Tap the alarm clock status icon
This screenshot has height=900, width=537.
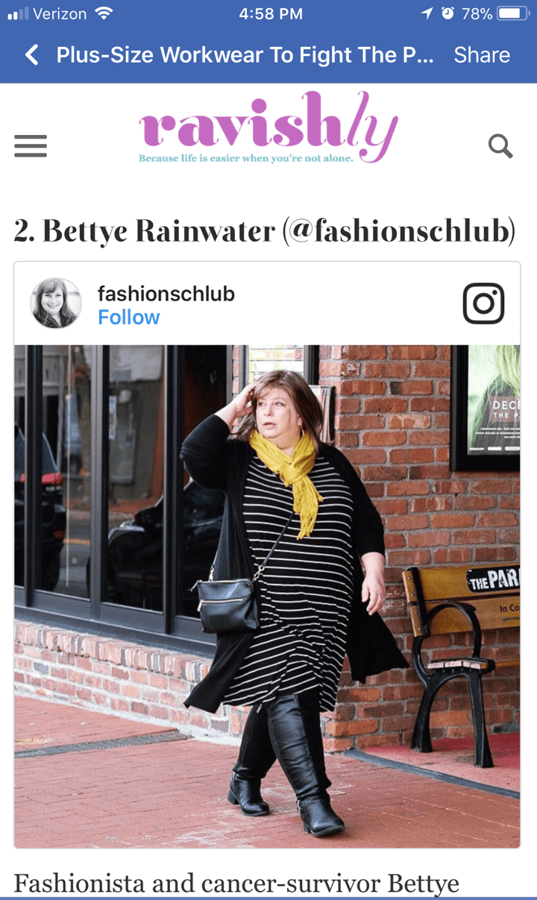coord(447,13)
